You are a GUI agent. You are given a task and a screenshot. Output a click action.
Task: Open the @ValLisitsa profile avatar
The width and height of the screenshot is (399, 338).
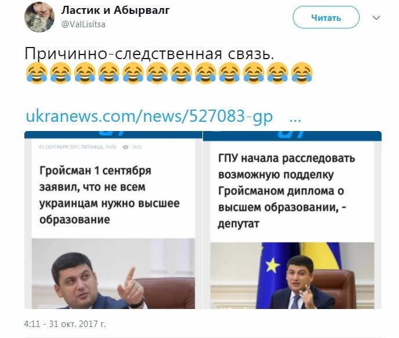[x=39, y=17]
